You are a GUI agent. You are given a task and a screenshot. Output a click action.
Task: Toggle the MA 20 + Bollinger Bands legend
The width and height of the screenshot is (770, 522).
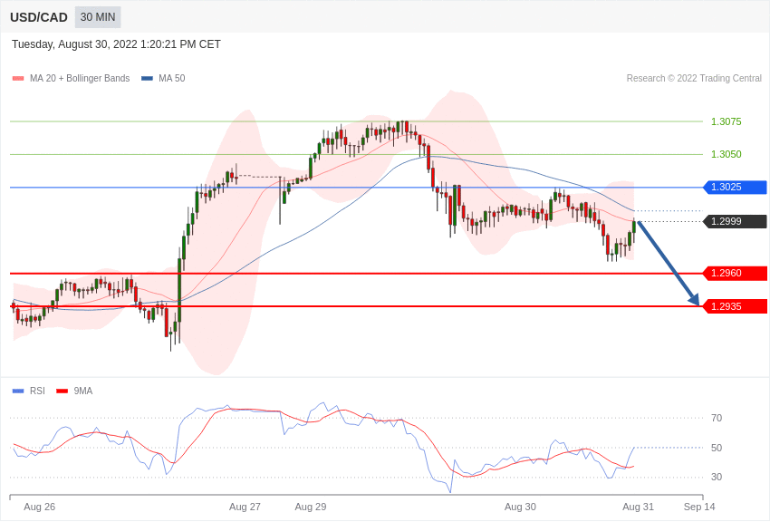coord(72,78)
